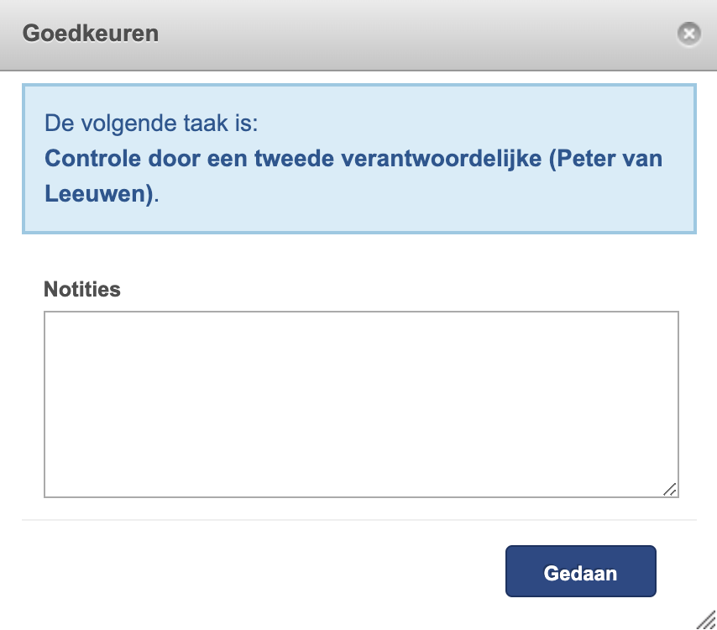Click the dialog corner resize handle
Screen dimensions: 717x630
coord(706,620)
